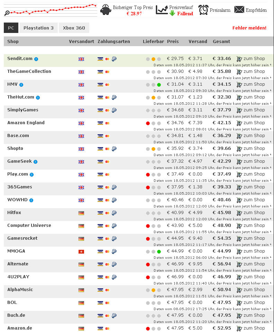This screenshot has width=274, height=332.
Task: Click the Fehler melden! link
Action: coord(249,28)
